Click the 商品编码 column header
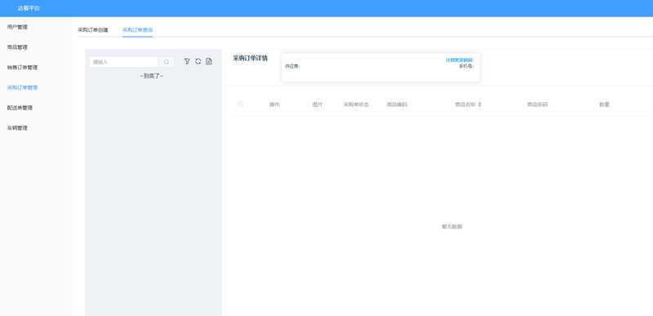The image size is (653, 316). tap(397, 105)
